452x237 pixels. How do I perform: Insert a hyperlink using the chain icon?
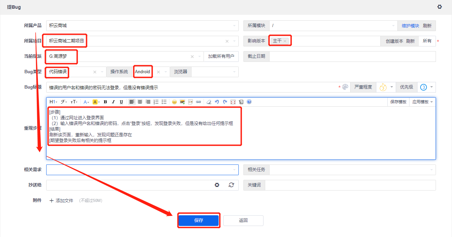pos(198,102)
